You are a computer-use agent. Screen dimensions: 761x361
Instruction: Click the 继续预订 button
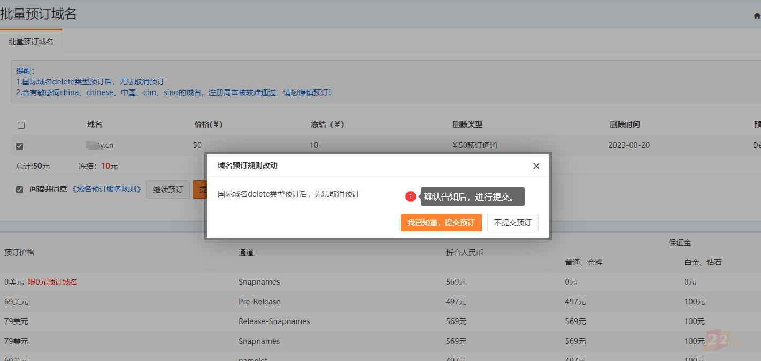pos(167,190)
